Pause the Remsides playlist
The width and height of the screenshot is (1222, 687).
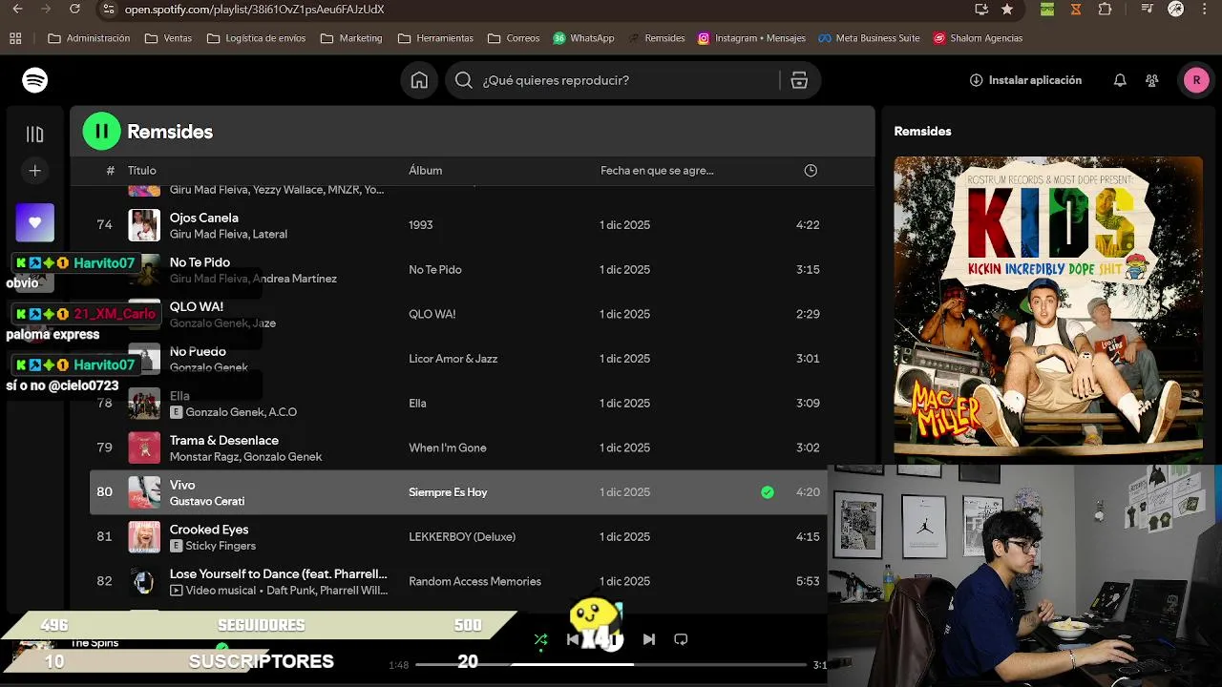[101, 132]
